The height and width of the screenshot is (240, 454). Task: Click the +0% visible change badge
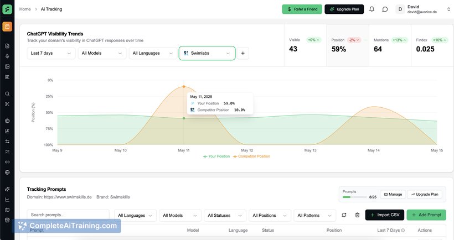(x=314, y=40)
